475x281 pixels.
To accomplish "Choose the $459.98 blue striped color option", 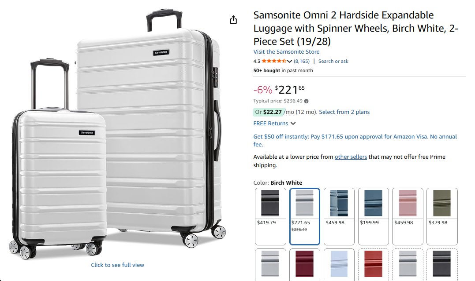I will [x=339, y=216].
